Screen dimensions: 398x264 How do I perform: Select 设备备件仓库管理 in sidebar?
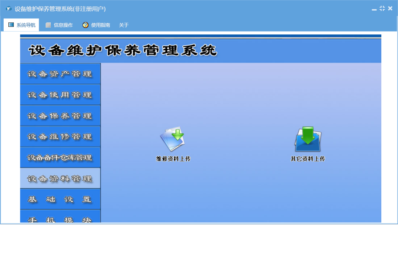click(x=61, y=157)
